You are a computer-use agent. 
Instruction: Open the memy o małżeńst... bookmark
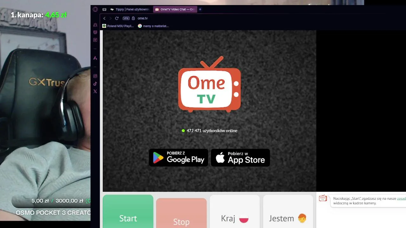(x=153, y=26)
